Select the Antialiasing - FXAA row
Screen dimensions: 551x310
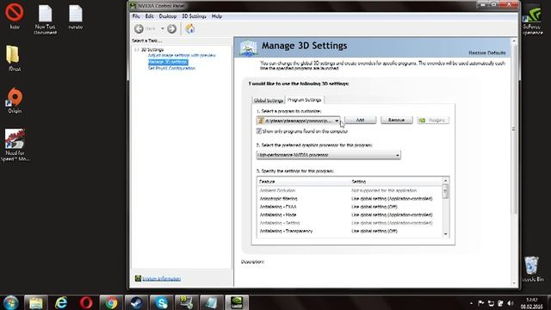click(x=350, y=207)
